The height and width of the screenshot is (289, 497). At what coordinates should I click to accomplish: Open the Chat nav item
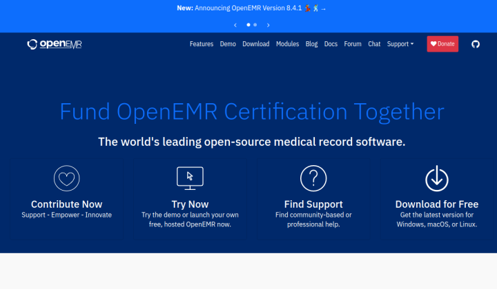374,44
